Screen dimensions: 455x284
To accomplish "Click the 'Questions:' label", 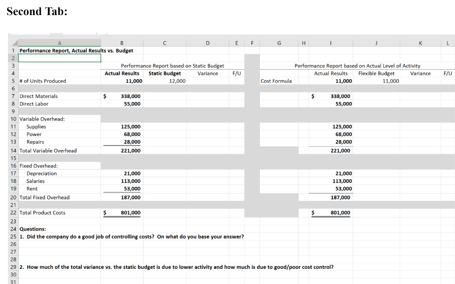I will click(32, 229).
